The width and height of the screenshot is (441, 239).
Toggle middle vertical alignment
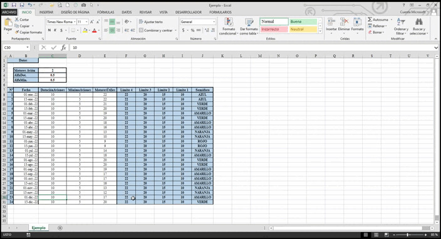(112, 22)
